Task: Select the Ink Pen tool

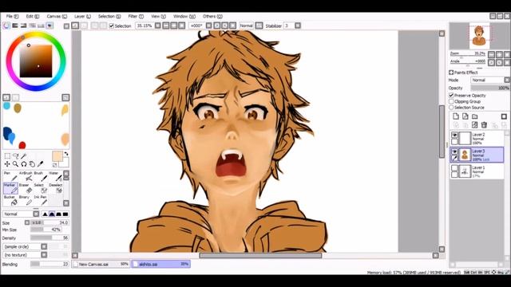Action: coord(41,200)
